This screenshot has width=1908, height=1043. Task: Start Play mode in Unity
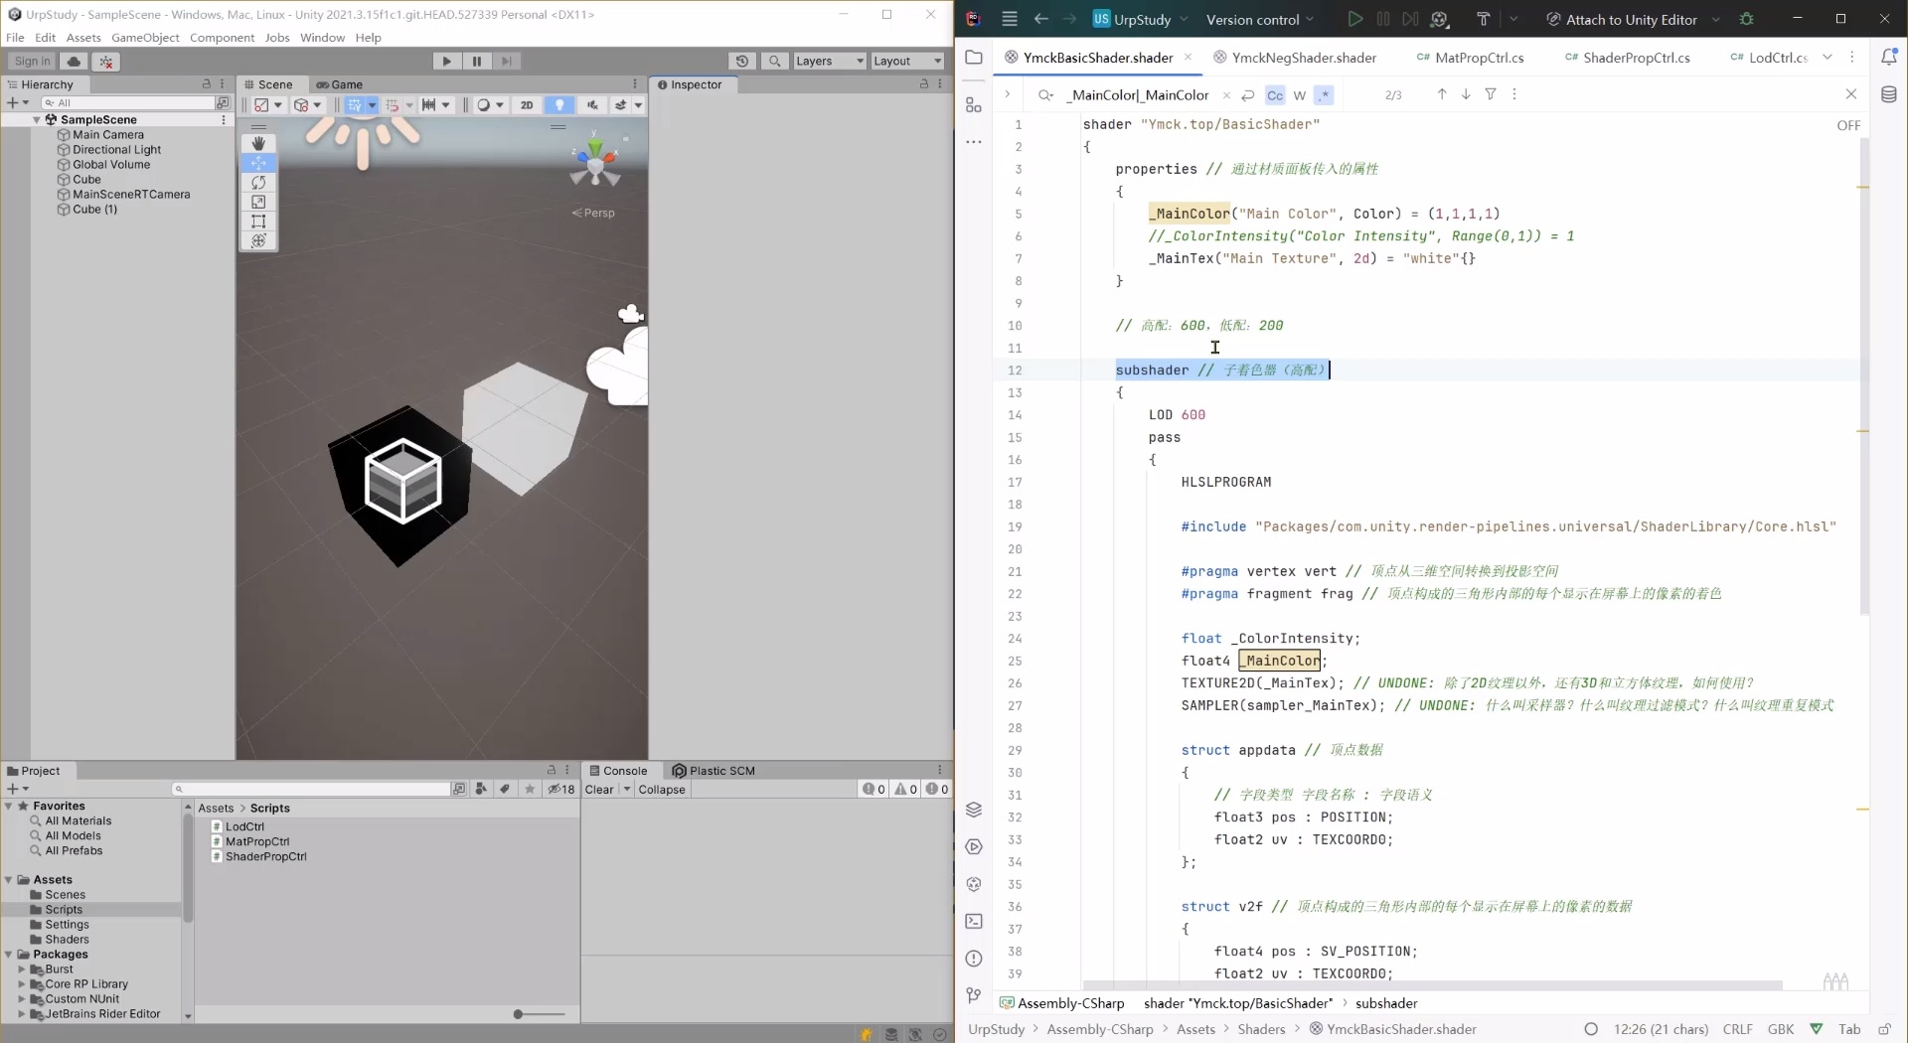coord(446,61)
